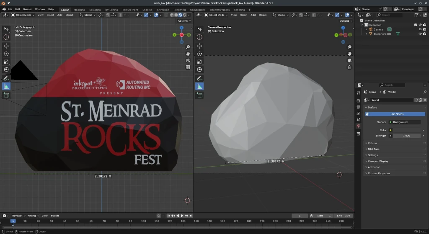Image resolution: width=429 pixels, height=234 pixels.
Task: Open Options dropdown in left viewport
Action: tap(184, 21)
